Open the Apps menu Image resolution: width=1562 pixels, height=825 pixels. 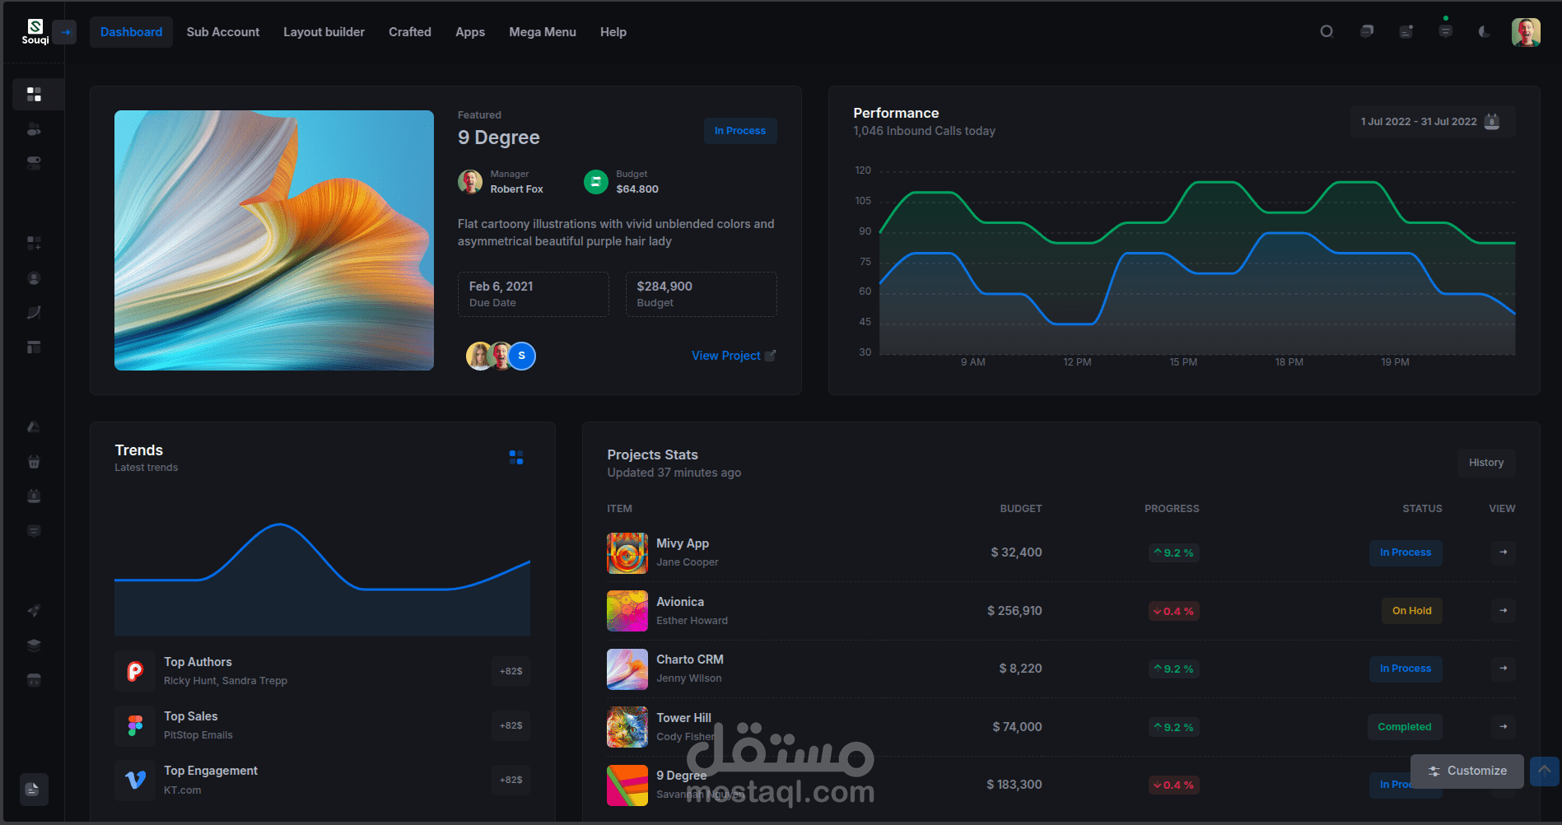pyautogui.click(x=470, y=32)
